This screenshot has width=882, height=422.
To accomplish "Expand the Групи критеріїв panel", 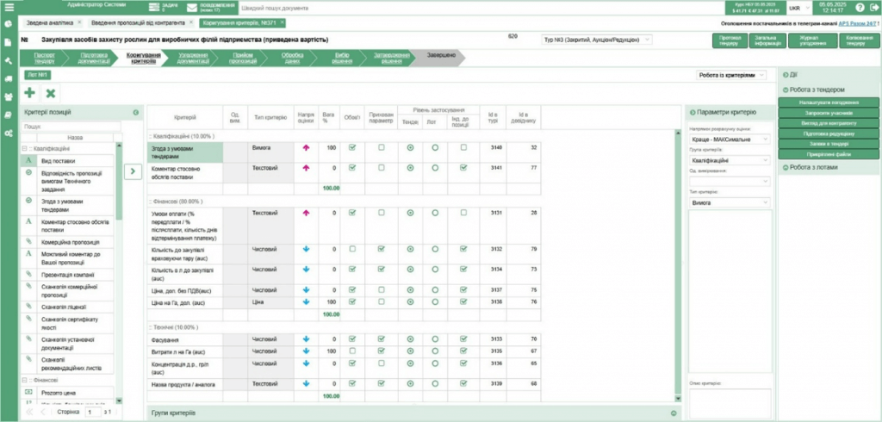I will [x=674, y=413].
